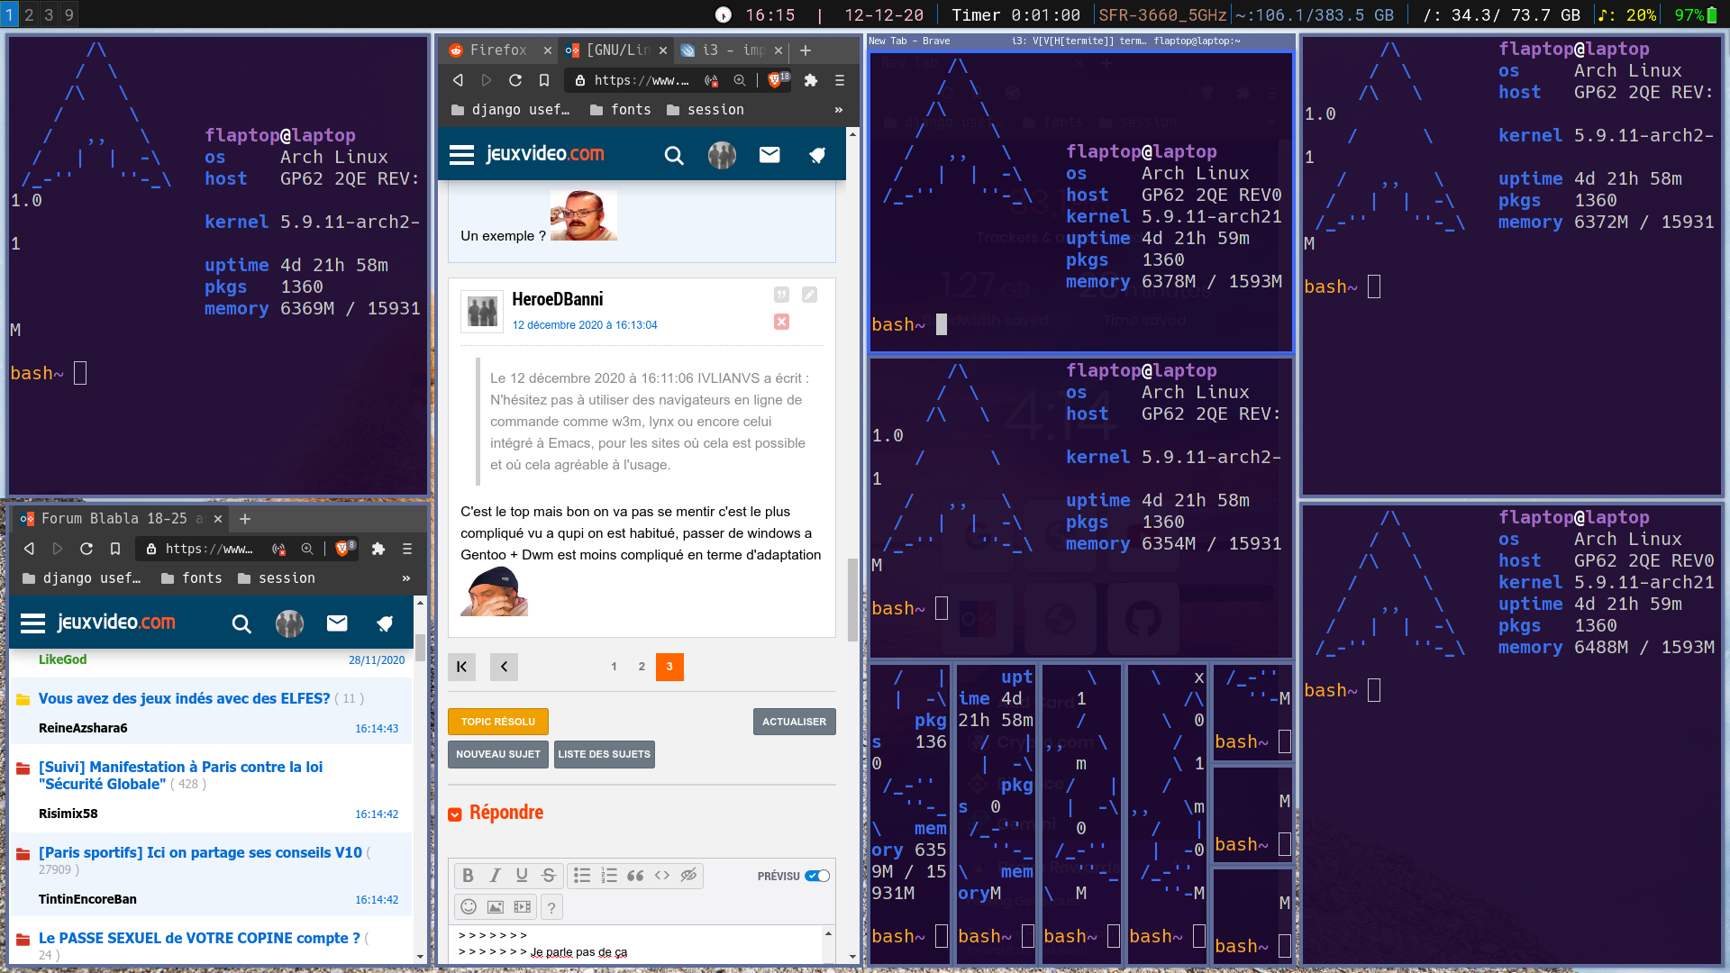
Task: Add a numbered list in reply editor
Action: point(609,876)
